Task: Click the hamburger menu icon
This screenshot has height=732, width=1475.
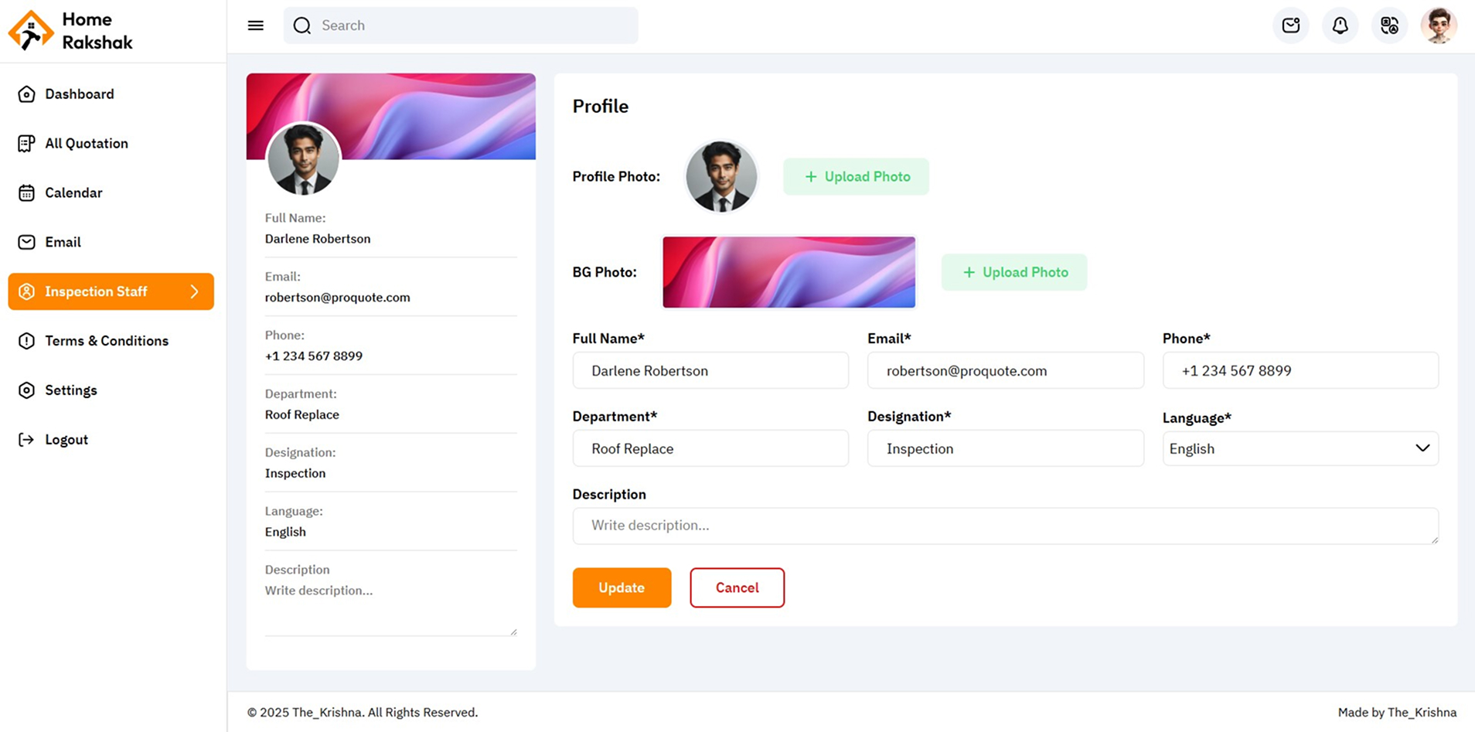Action: pos(256,26)
